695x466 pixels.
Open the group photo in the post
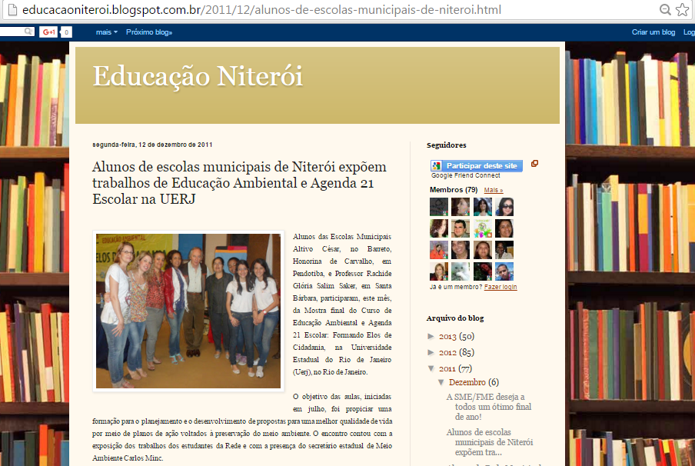click(188, 311)
